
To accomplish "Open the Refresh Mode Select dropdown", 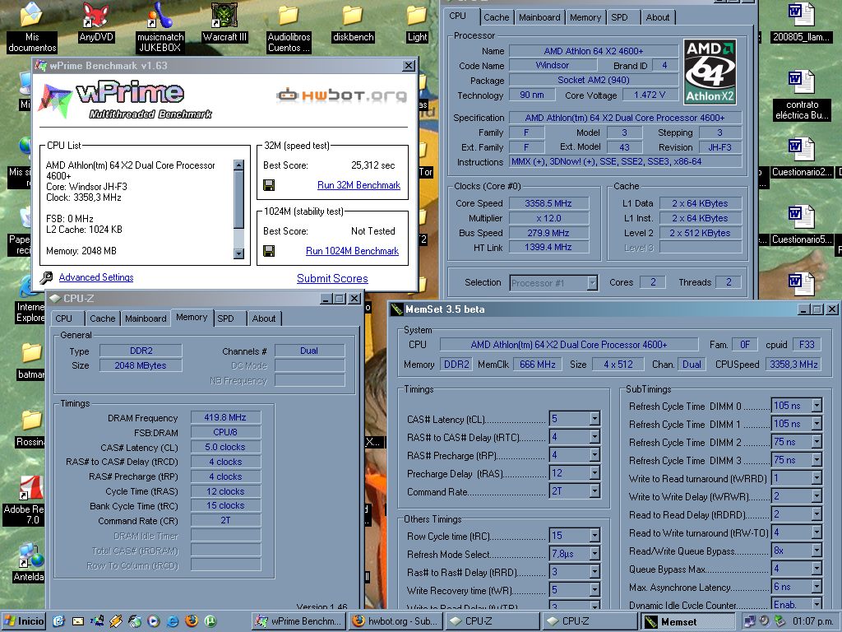I will pyautogui.click(x=594, y=554).
